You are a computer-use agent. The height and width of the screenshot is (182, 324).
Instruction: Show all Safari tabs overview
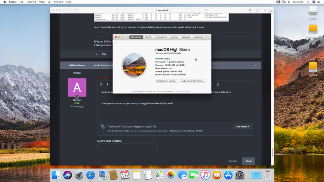[x=265, y=11]
